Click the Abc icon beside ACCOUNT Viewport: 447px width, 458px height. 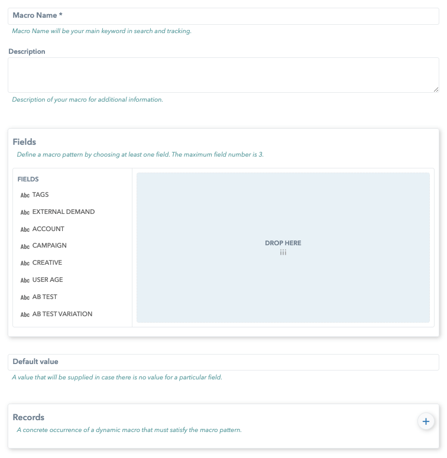pos(25,229)
